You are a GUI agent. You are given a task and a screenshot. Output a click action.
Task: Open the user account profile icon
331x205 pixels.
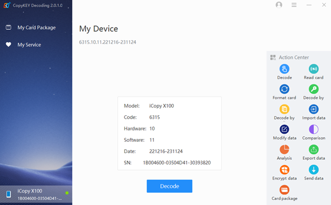(279, 5)
